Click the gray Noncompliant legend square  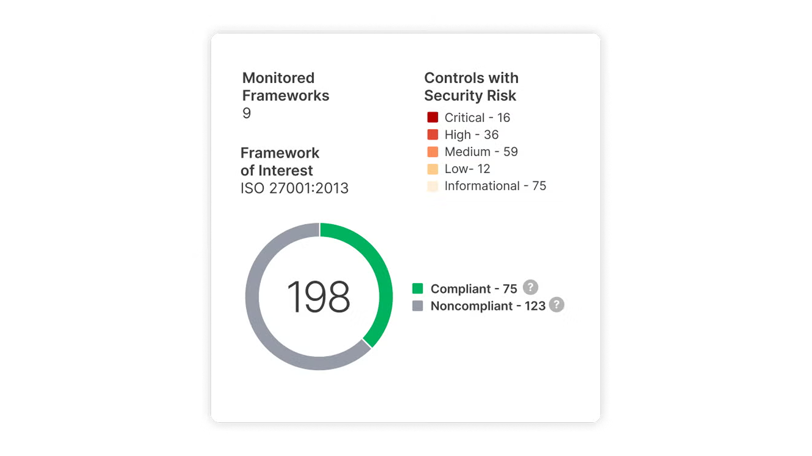[417, 306]
